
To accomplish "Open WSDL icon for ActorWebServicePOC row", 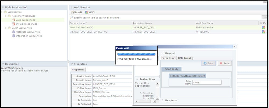I will tap(264, 27).
